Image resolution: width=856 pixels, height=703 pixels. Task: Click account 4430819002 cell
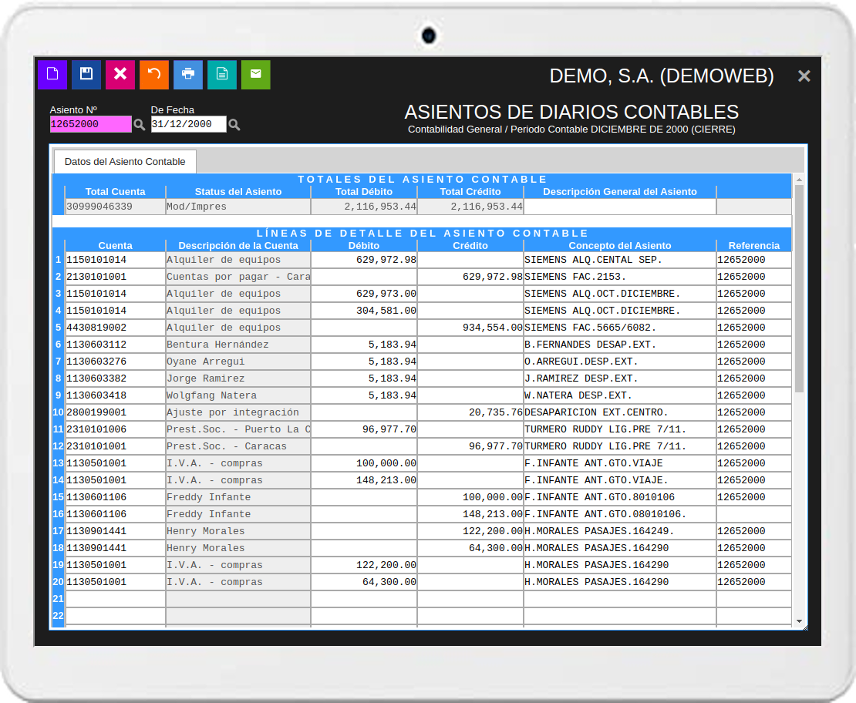click(115, 328)
